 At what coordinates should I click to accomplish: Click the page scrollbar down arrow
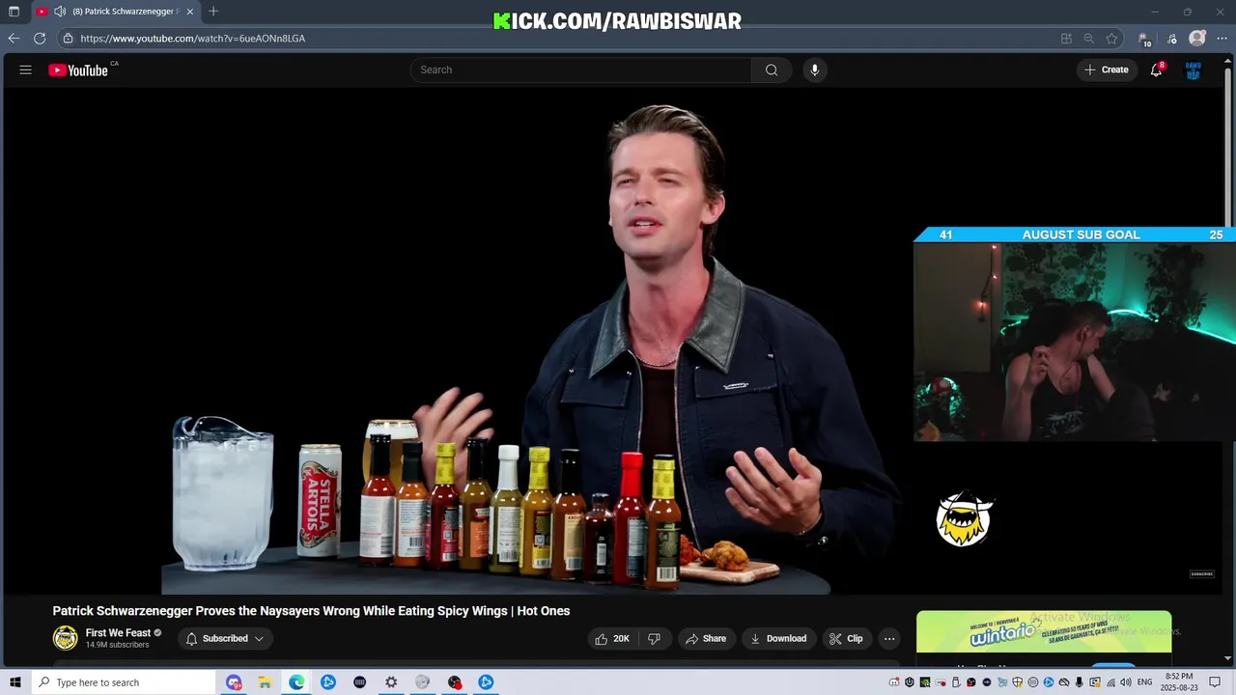click(x=1228, y=659)
